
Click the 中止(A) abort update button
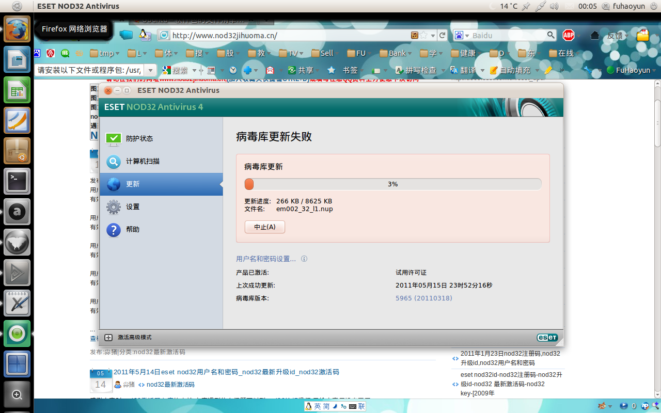pos(264,227)
